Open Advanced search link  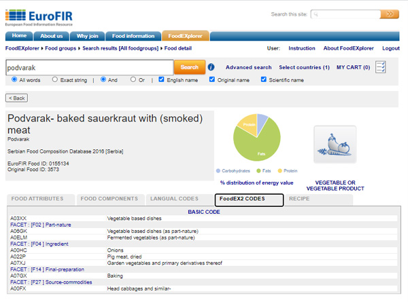tap(248, 67)
